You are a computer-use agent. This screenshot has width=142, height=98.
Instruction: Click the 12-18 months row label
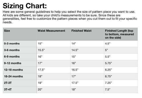(x=13, y=70)
